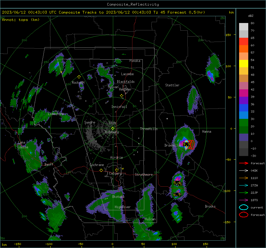Image resolution: width=266 pixels, height=248 pixels.
Task: Select the cyan 27ZW track arrow
Action: click(x=244, y=185)
